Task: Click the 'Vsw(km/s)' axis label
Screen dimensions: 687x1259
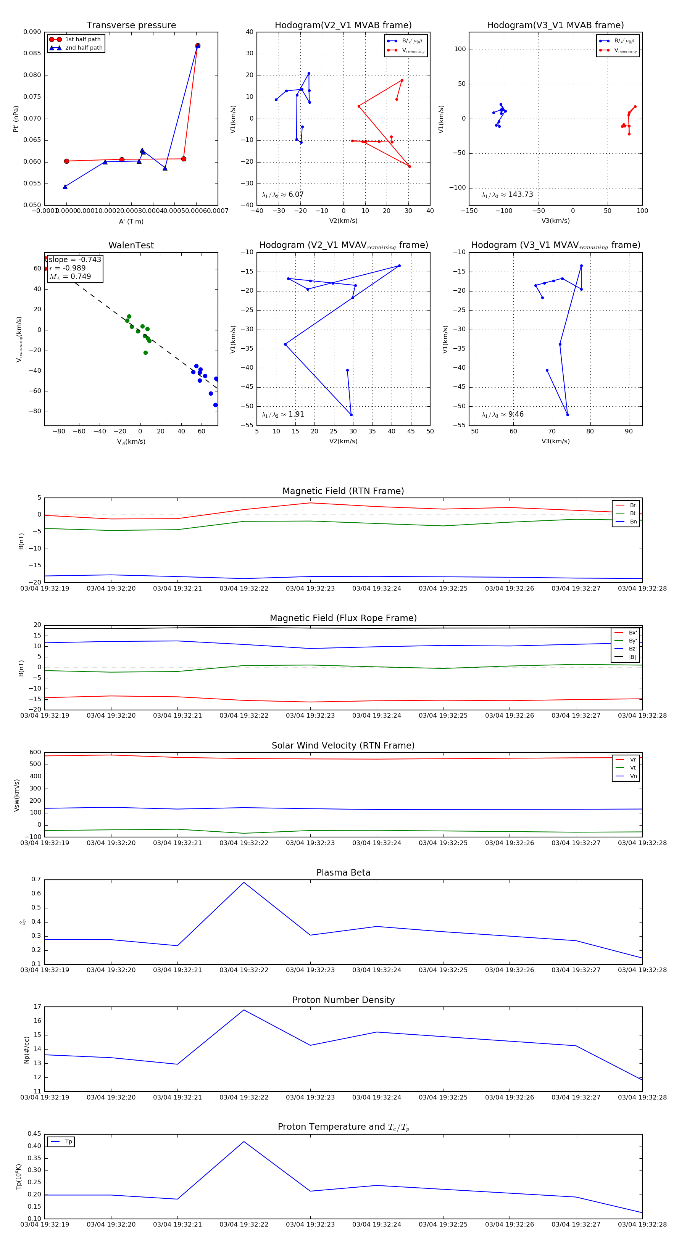Action: coord(17,795)
